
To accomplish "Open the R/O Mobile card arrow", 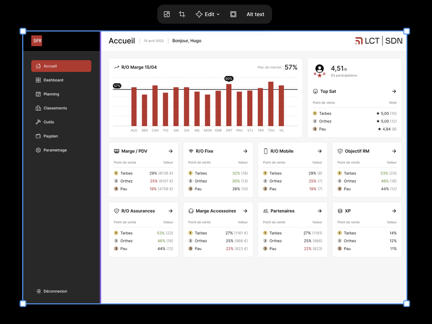I will click(320, 151).
